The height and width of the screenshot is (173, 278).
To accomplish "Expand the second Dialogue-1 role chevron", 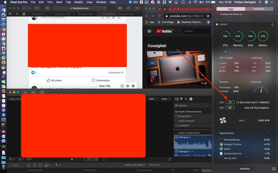I will (x=192, y=151).
